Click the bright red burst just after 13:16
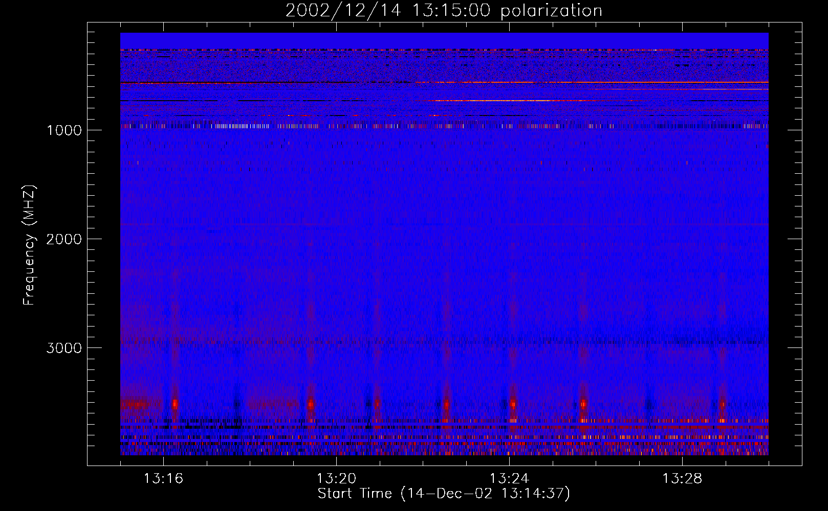This screenshot has width=828, height=511. [175, 404]
